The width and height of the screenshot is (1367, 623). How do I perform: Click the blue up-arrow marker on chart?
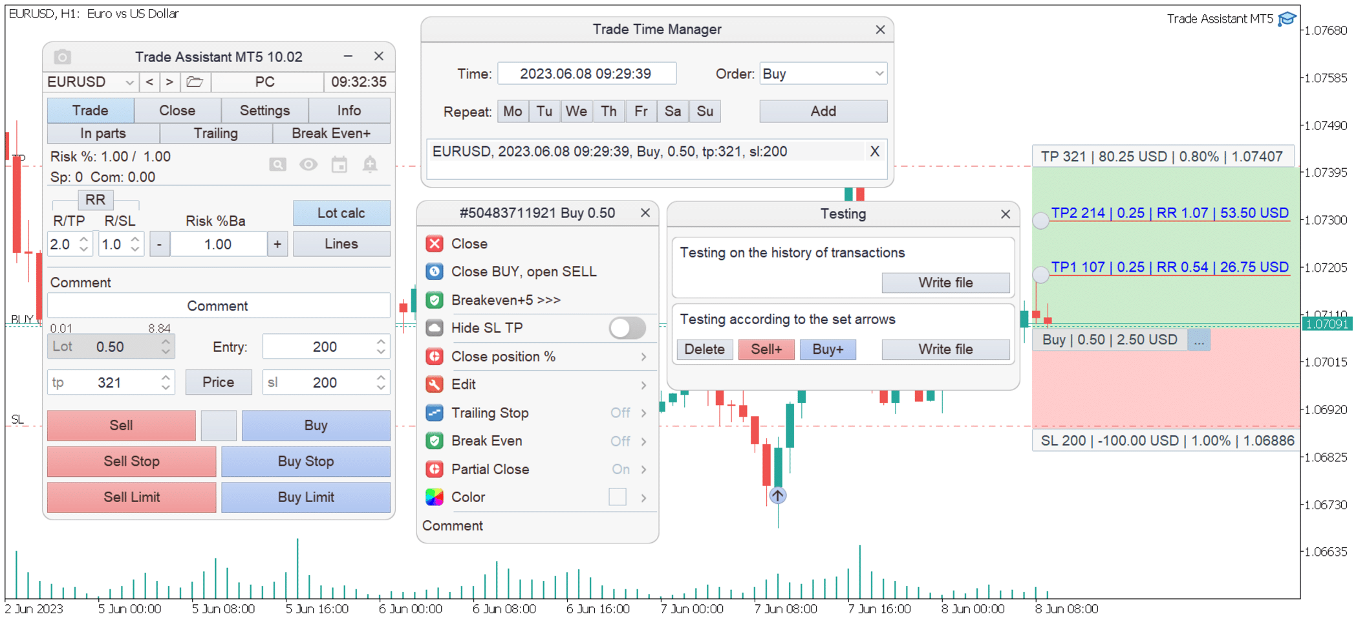click(777, 496)
